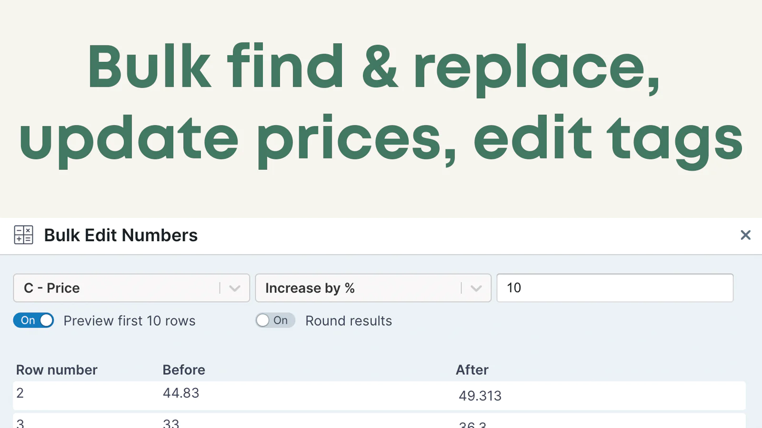Screen dimensions: 762x428
Task: Click the 44.83 before value
Action: click(181, 393)
